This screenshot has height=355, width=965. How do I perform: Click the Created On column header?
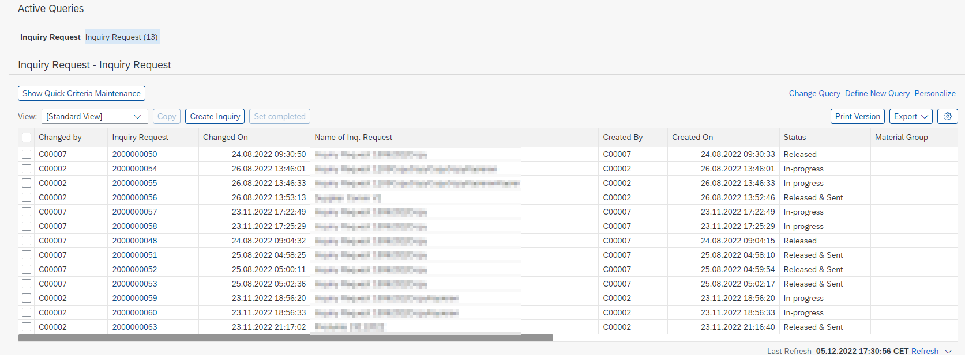pos(692,137)
